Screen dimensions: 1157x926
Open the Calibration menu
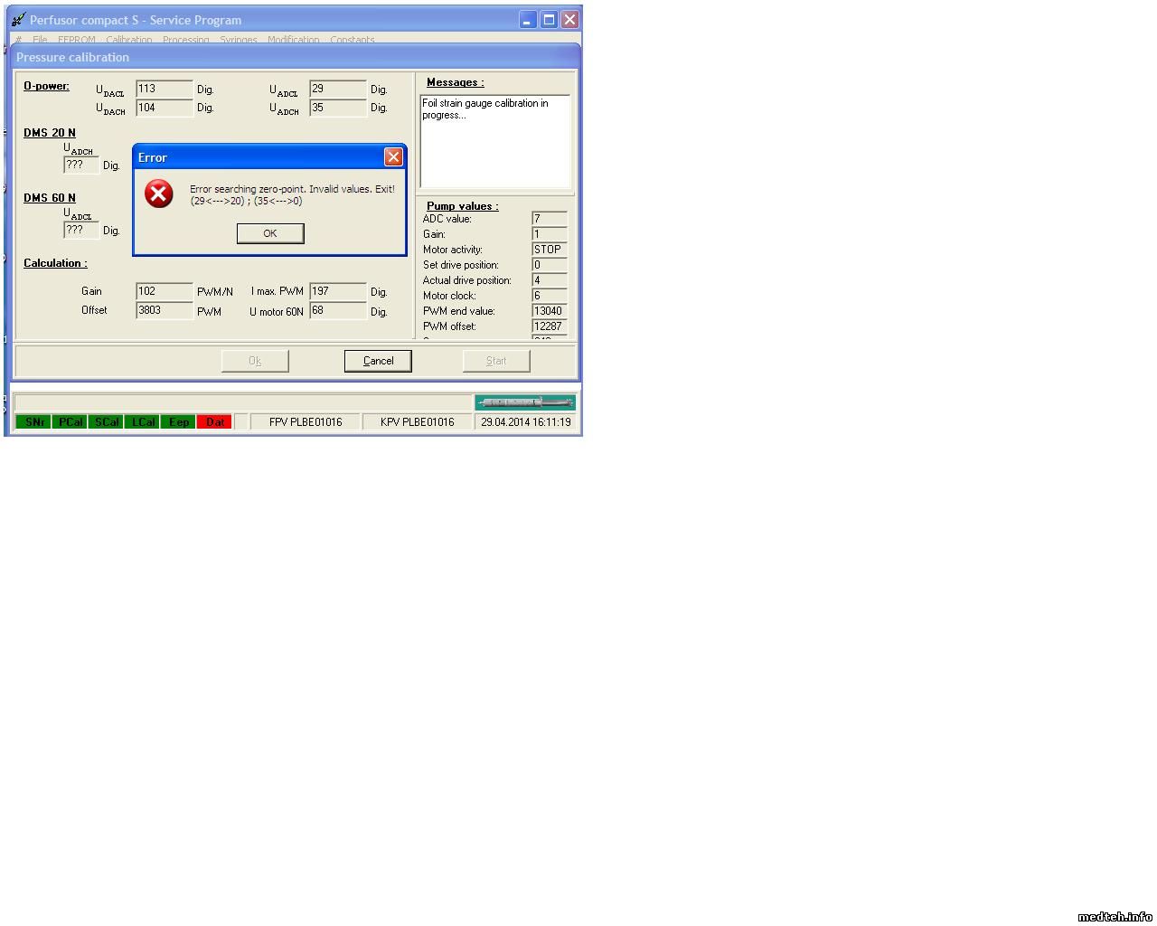pos(128,40)
